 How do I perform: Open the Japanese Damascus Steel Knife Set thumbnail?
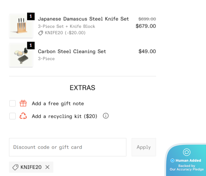coord(21,26)
